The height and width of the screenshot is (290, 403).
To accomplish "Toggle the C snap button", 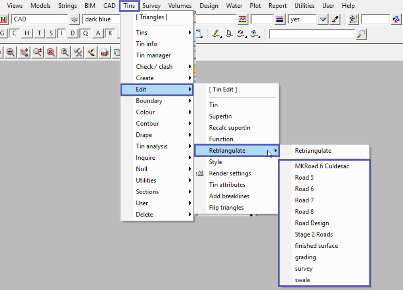I will point(14,34).
